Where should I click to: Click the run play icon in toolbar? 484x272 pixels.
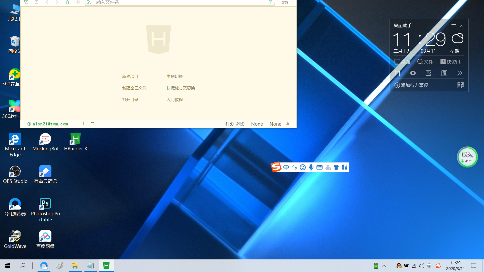78,2
